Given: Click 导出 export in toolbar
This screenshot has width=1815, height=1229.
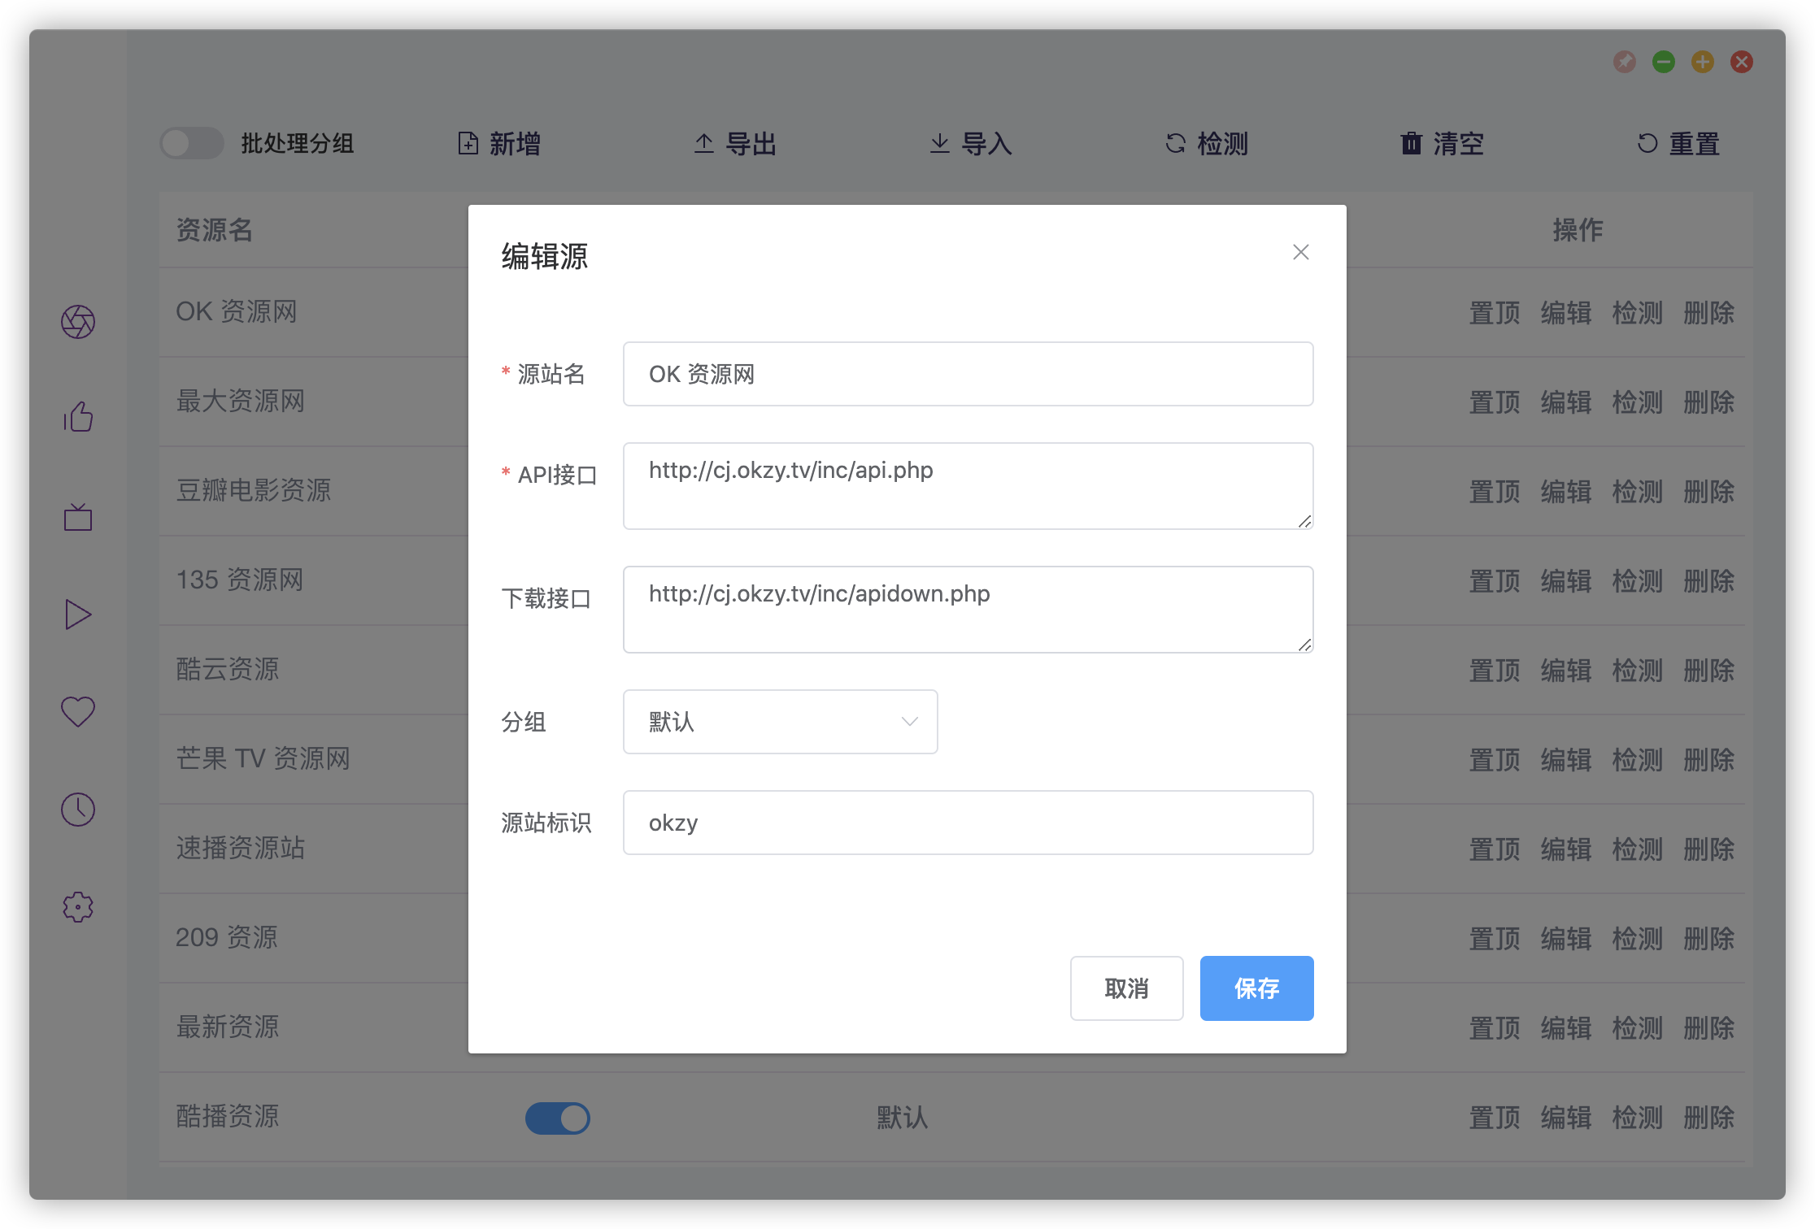Looking at the screenshot, I should [735, 144].
